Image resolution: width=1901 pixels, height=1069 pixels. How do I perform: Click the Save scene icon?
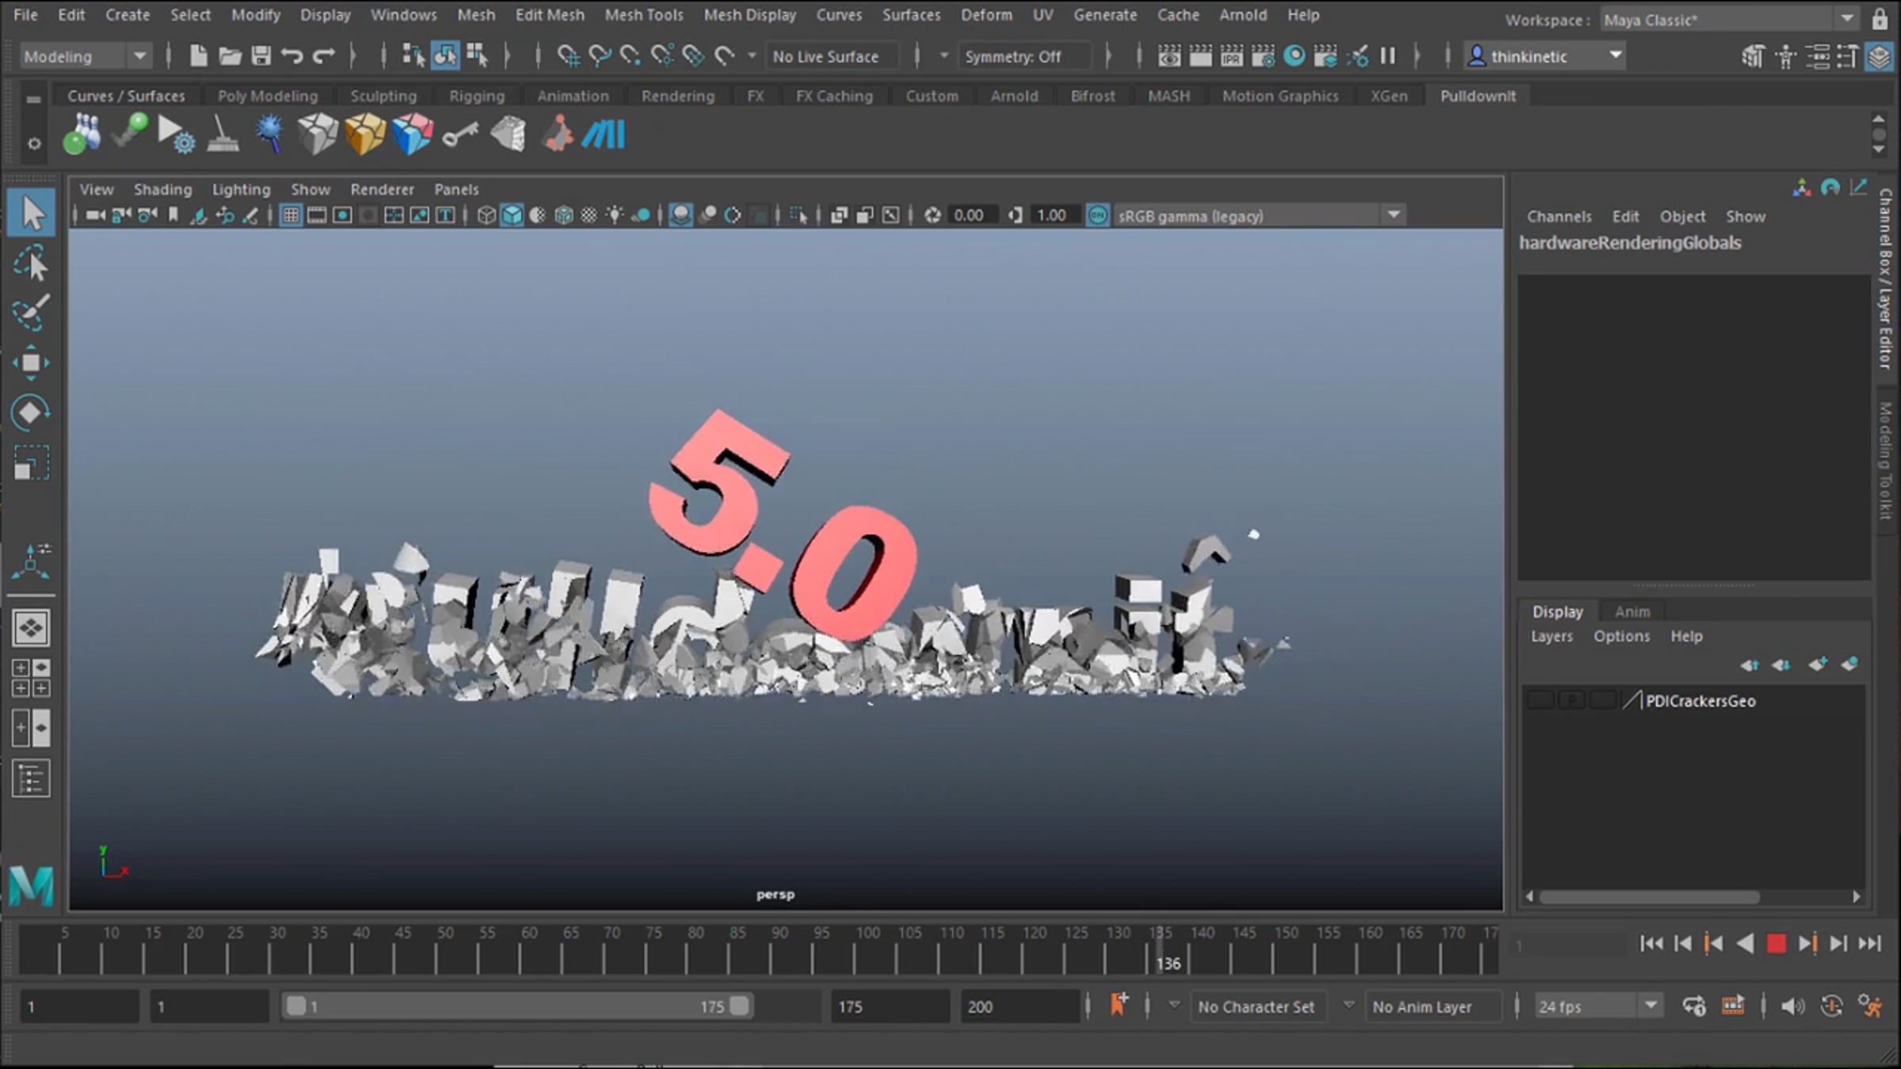tap(261, 56)
